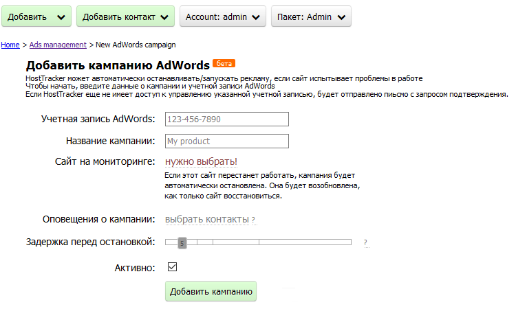516x309 pixels.
Task: Click the delay slider handle
Action: click(182, 242)
